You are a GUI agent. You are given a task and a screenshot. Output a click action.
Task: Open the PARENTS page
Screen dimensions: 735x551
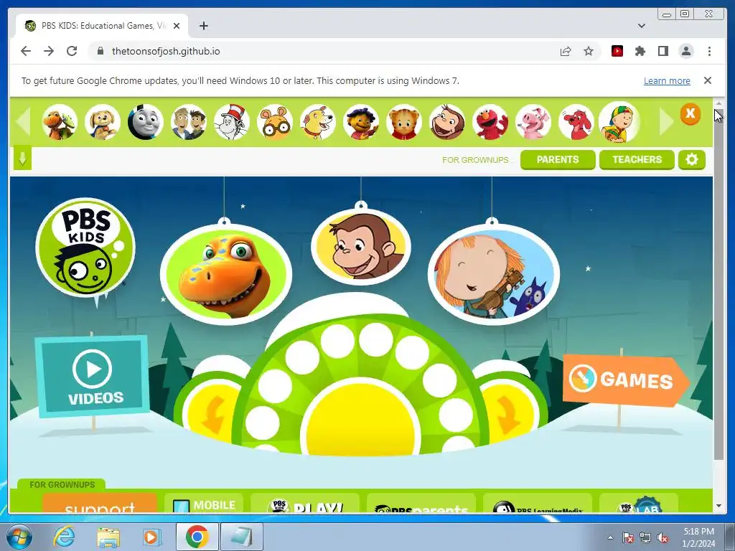tap(558, 160)
